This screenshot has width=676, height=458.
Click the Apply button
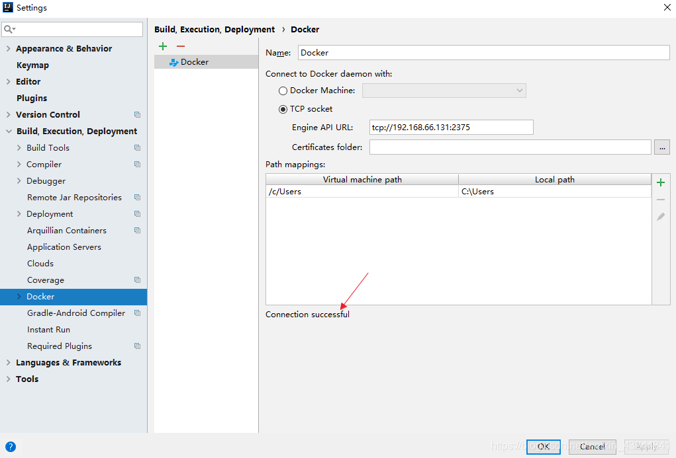[646, 446]
